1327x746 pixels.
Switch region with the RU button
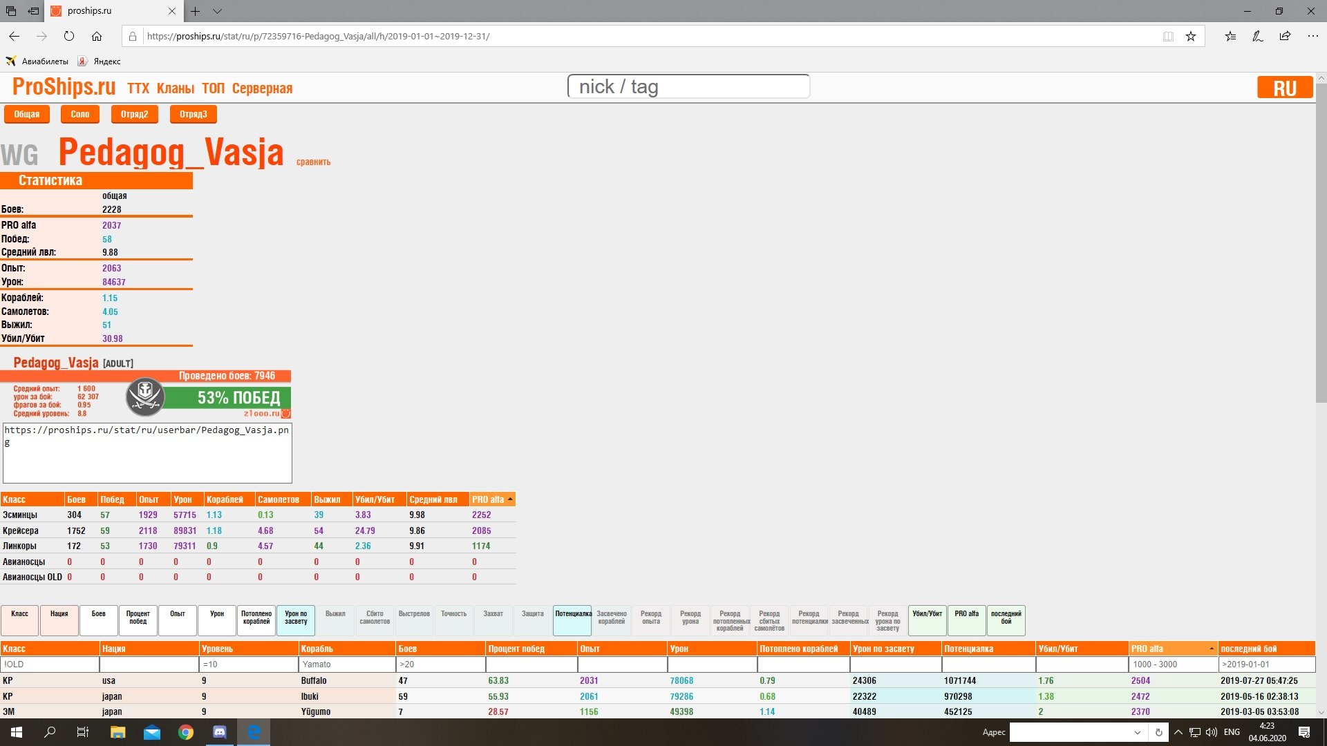tap(1285, 88)
